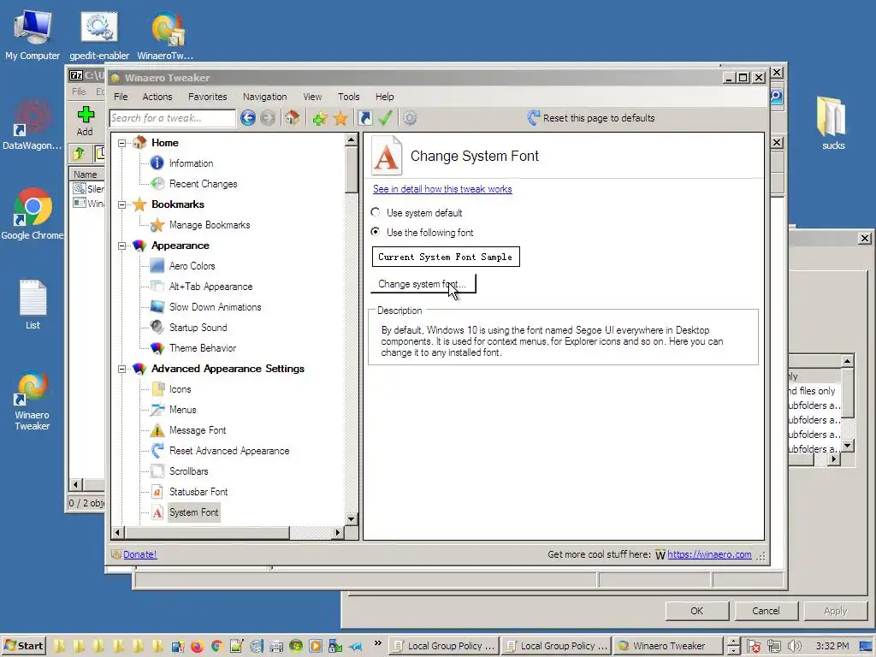876x657 pixels.
Task: Click tree horizontal scroll right arrow
Action: tap(337, 532)
